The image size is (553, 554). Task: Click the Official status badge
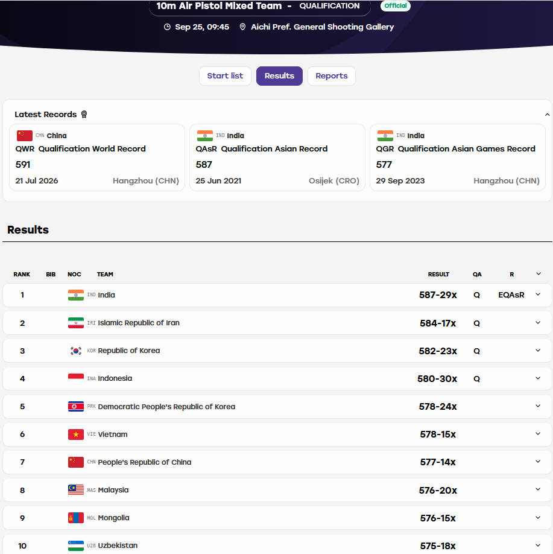(396, 5)
